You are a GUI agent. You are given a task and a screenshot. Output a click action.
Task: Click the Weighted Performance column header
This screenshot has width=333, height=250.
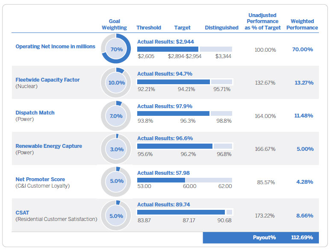[x=302, y=24]
